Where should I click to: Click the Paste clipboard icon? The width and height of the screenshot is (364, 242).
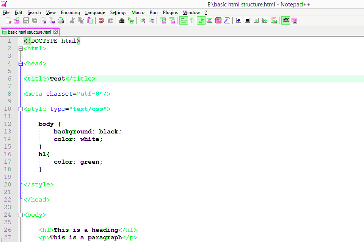point(90,21)
